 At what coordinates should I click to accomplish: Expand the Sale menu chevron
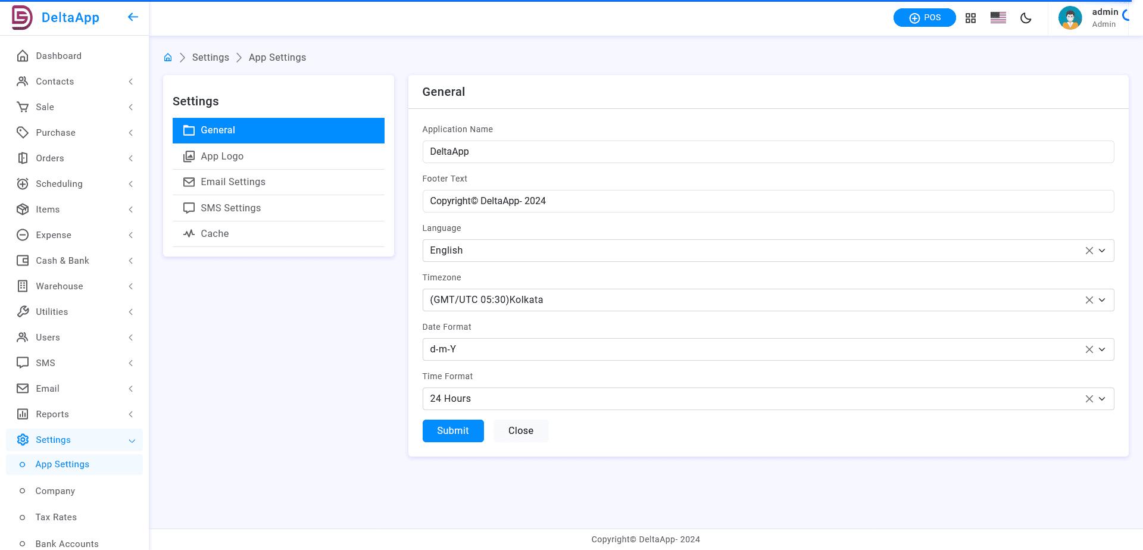pos(131,107)
